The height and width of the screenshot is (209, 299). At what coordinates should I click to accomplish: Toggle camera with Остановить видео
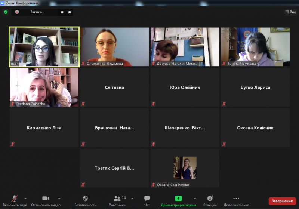click(46, 201)
